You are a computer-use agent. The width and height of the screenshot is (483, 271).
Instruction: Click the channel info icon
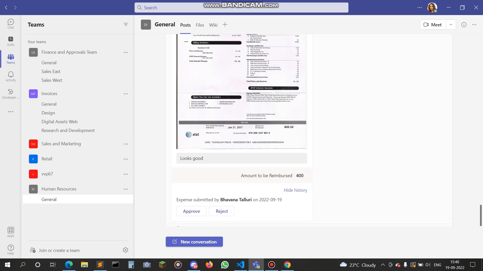pos(464,25)
